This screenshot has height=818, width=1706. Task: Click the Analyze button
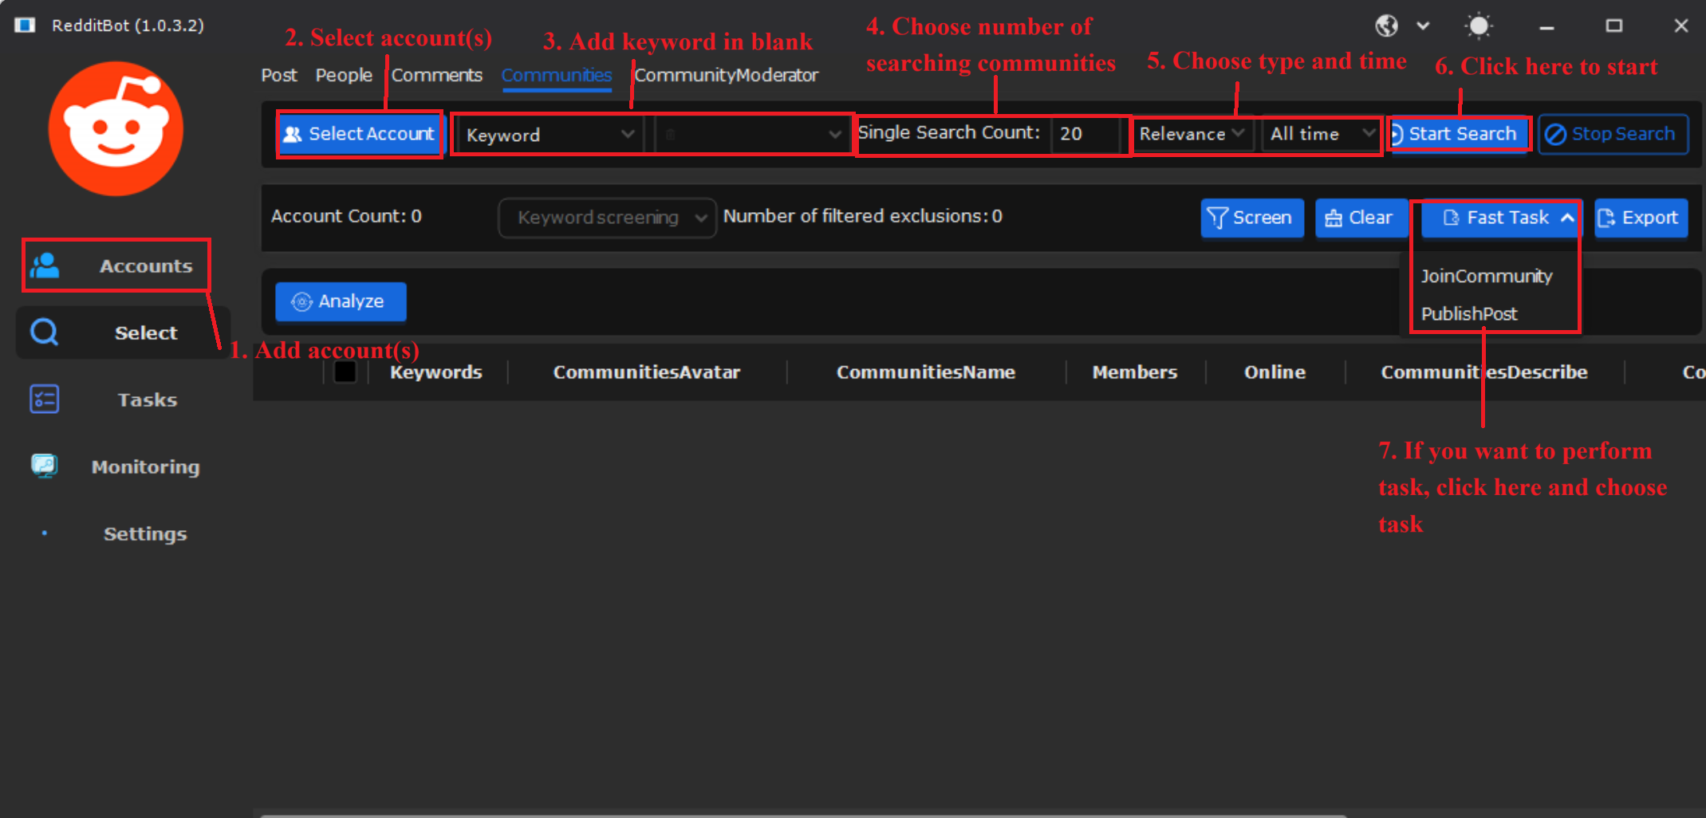tap(341, 301)
